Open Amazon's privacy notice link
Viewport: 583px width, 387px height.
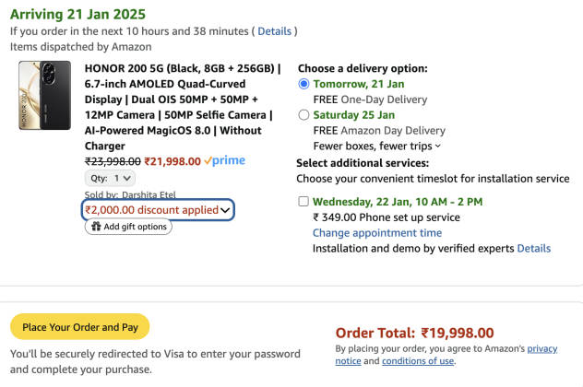point(541,349)
